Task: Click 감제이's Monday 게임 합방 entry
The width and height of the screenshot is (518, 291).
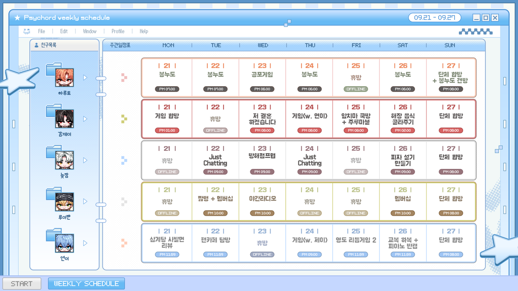Action: [x=167, y=119]
